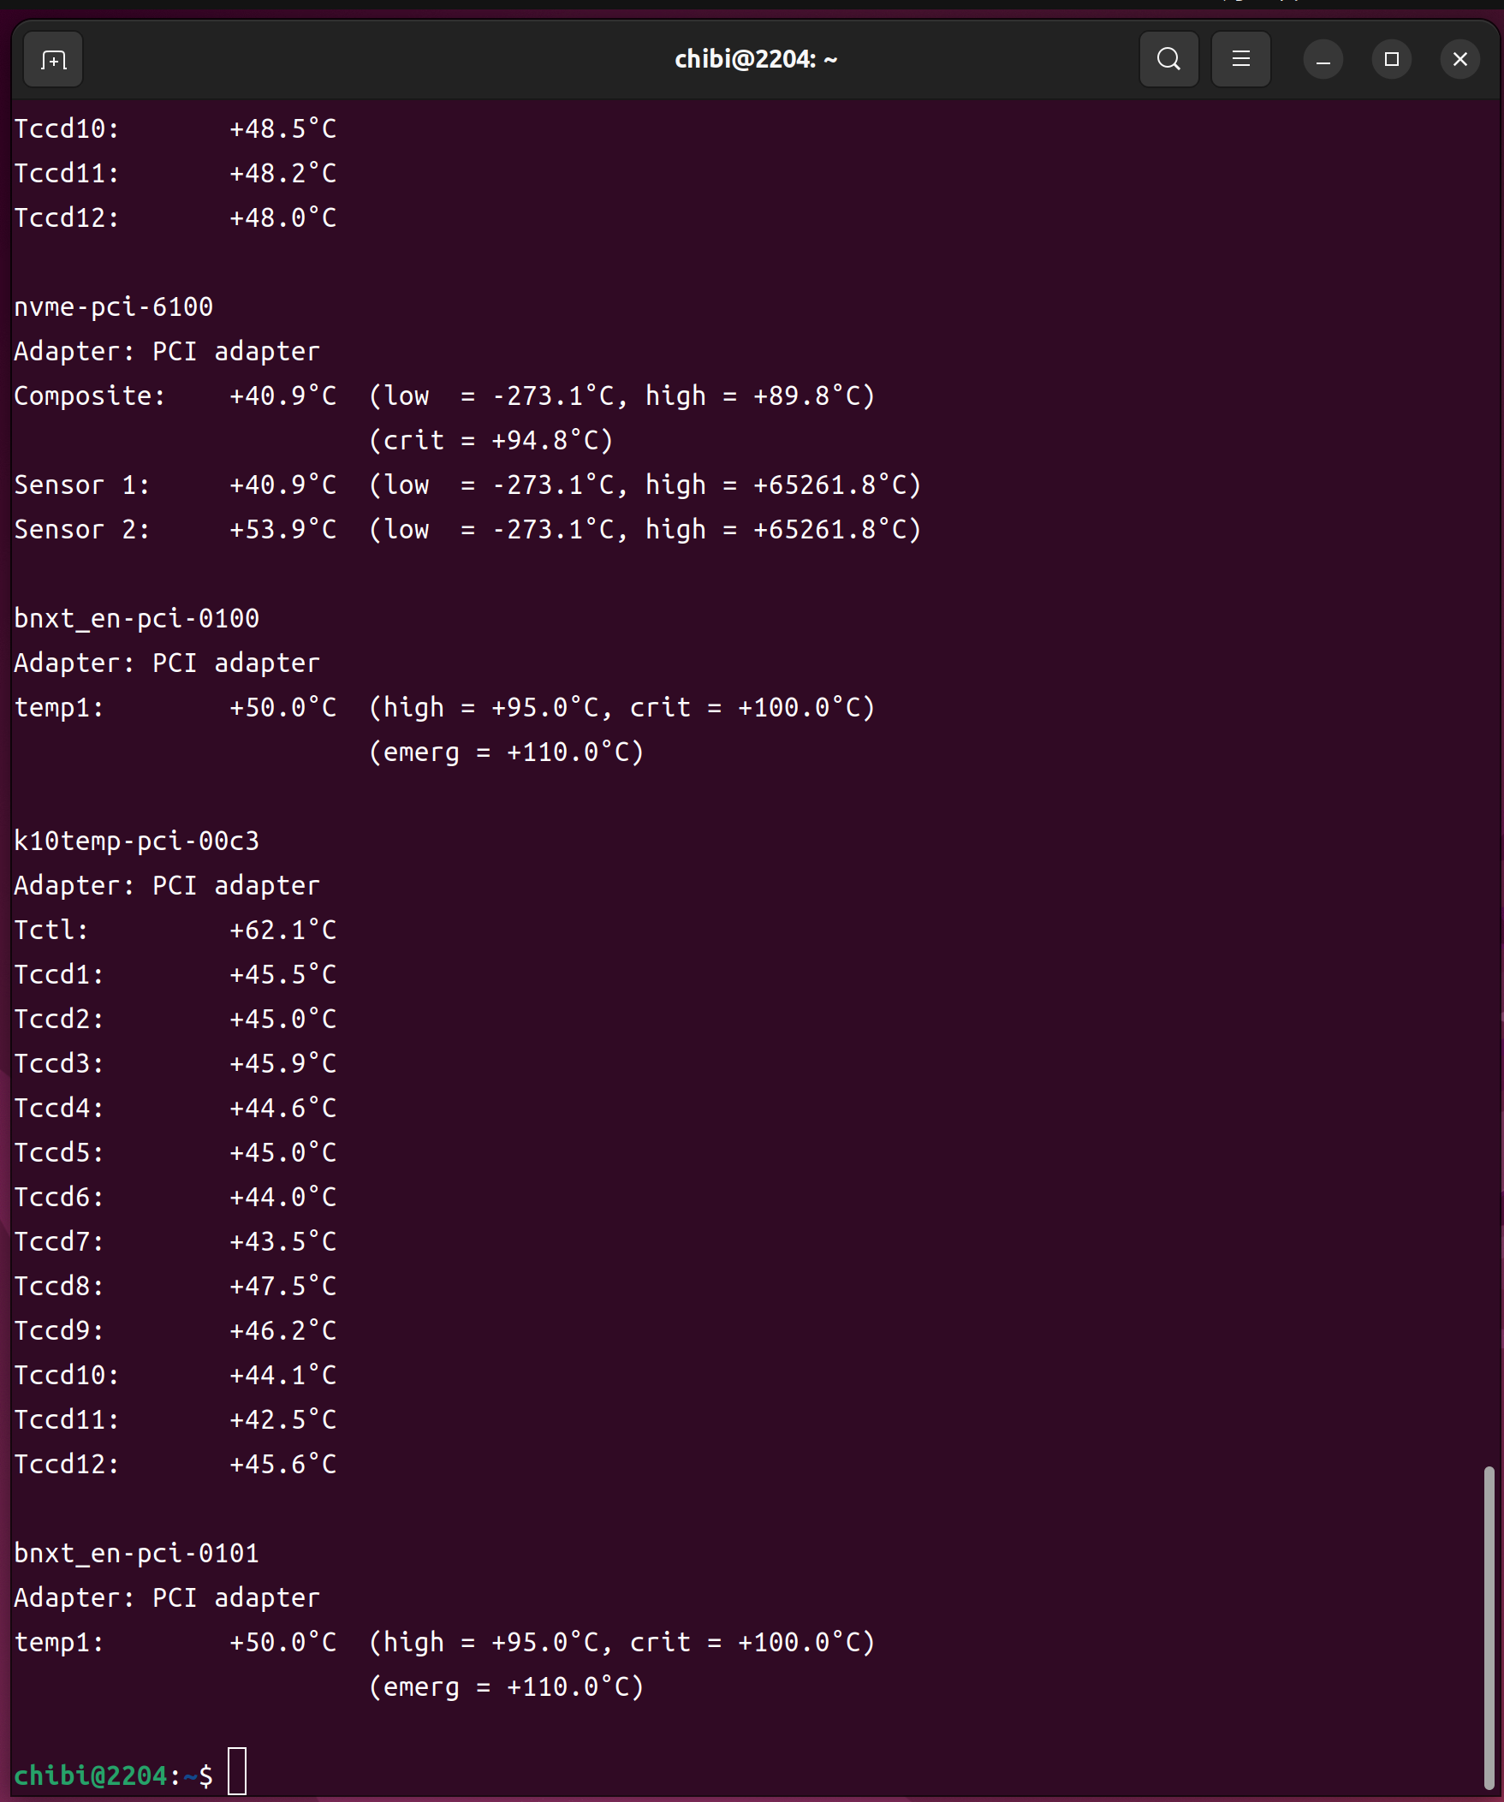
Task: Click the Tctl +62.1°C reading
Action: [x=282, y=930]
